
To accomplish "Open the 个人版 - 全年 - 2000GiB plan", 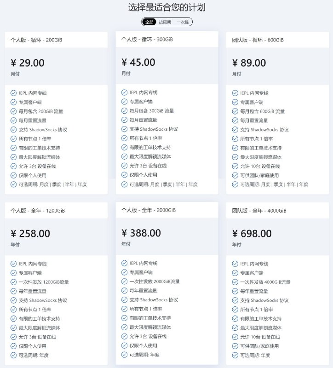I will (x=149, y=210).
